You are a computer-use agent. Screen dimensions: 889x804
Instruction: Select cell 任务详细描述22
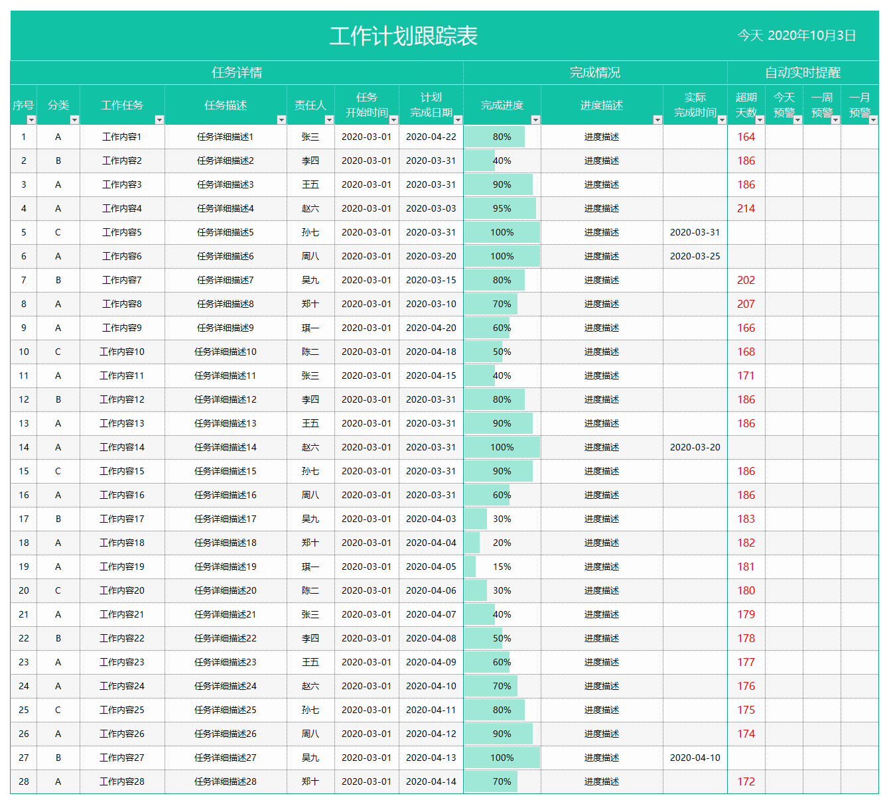226,638
